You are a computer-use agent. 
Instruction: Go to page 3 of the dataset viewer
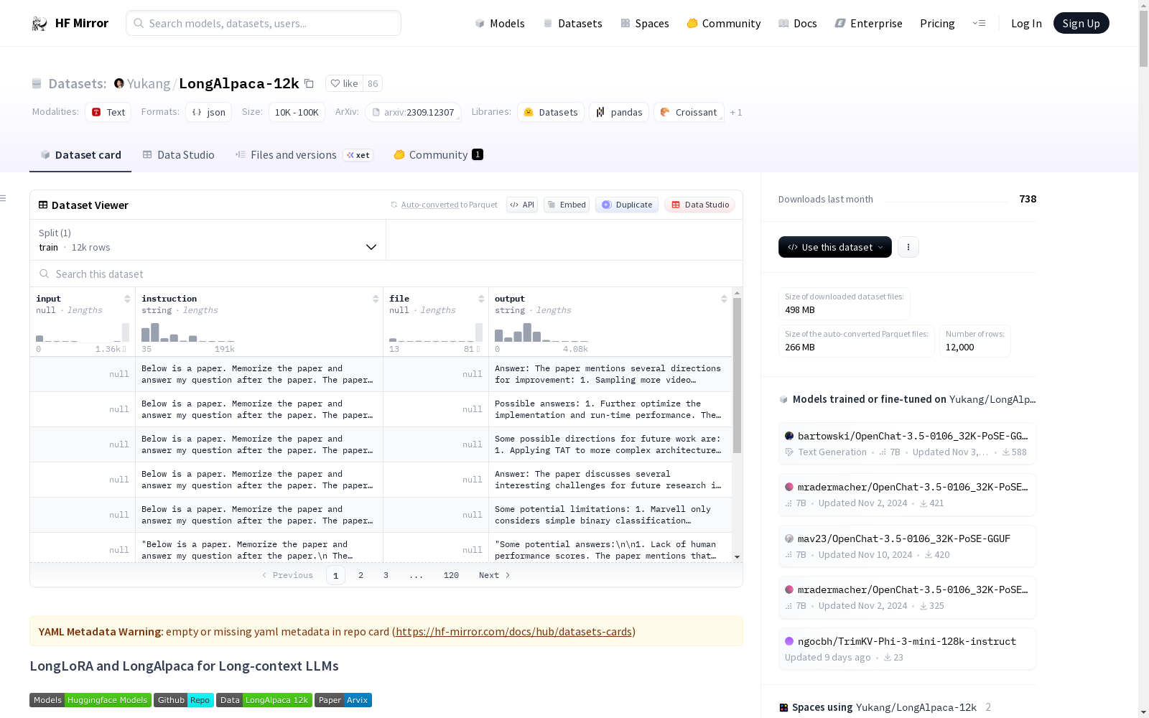tap(386, 575)
